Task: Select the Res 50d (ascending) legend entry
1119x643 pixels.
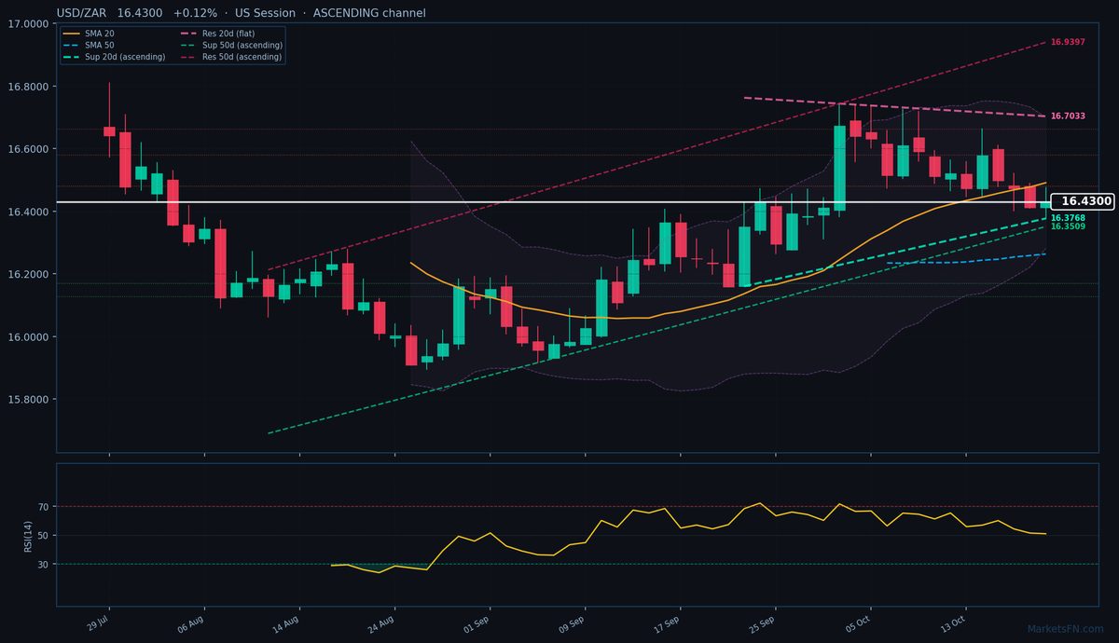Action: click(x=230, y=57)
